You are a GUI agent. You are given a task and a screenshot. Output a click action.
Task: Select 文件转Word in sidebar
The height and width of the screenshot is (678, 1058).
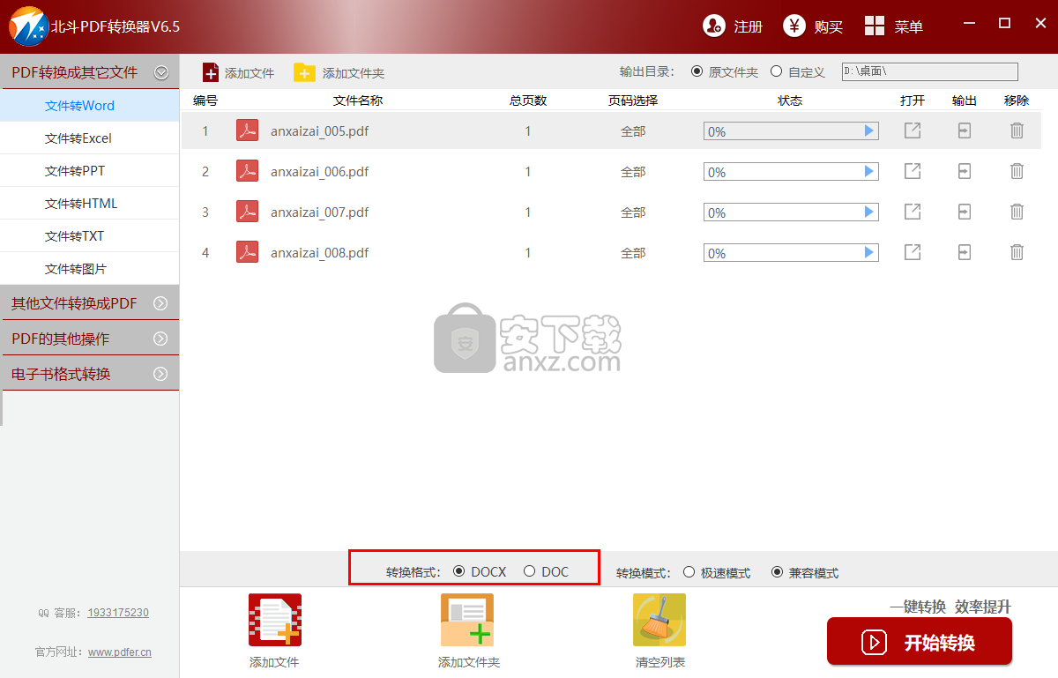click(89, 106)
